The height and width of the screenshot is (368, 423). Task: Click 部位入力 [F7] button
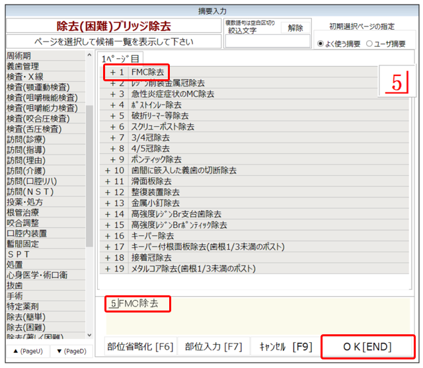[213, 347]
